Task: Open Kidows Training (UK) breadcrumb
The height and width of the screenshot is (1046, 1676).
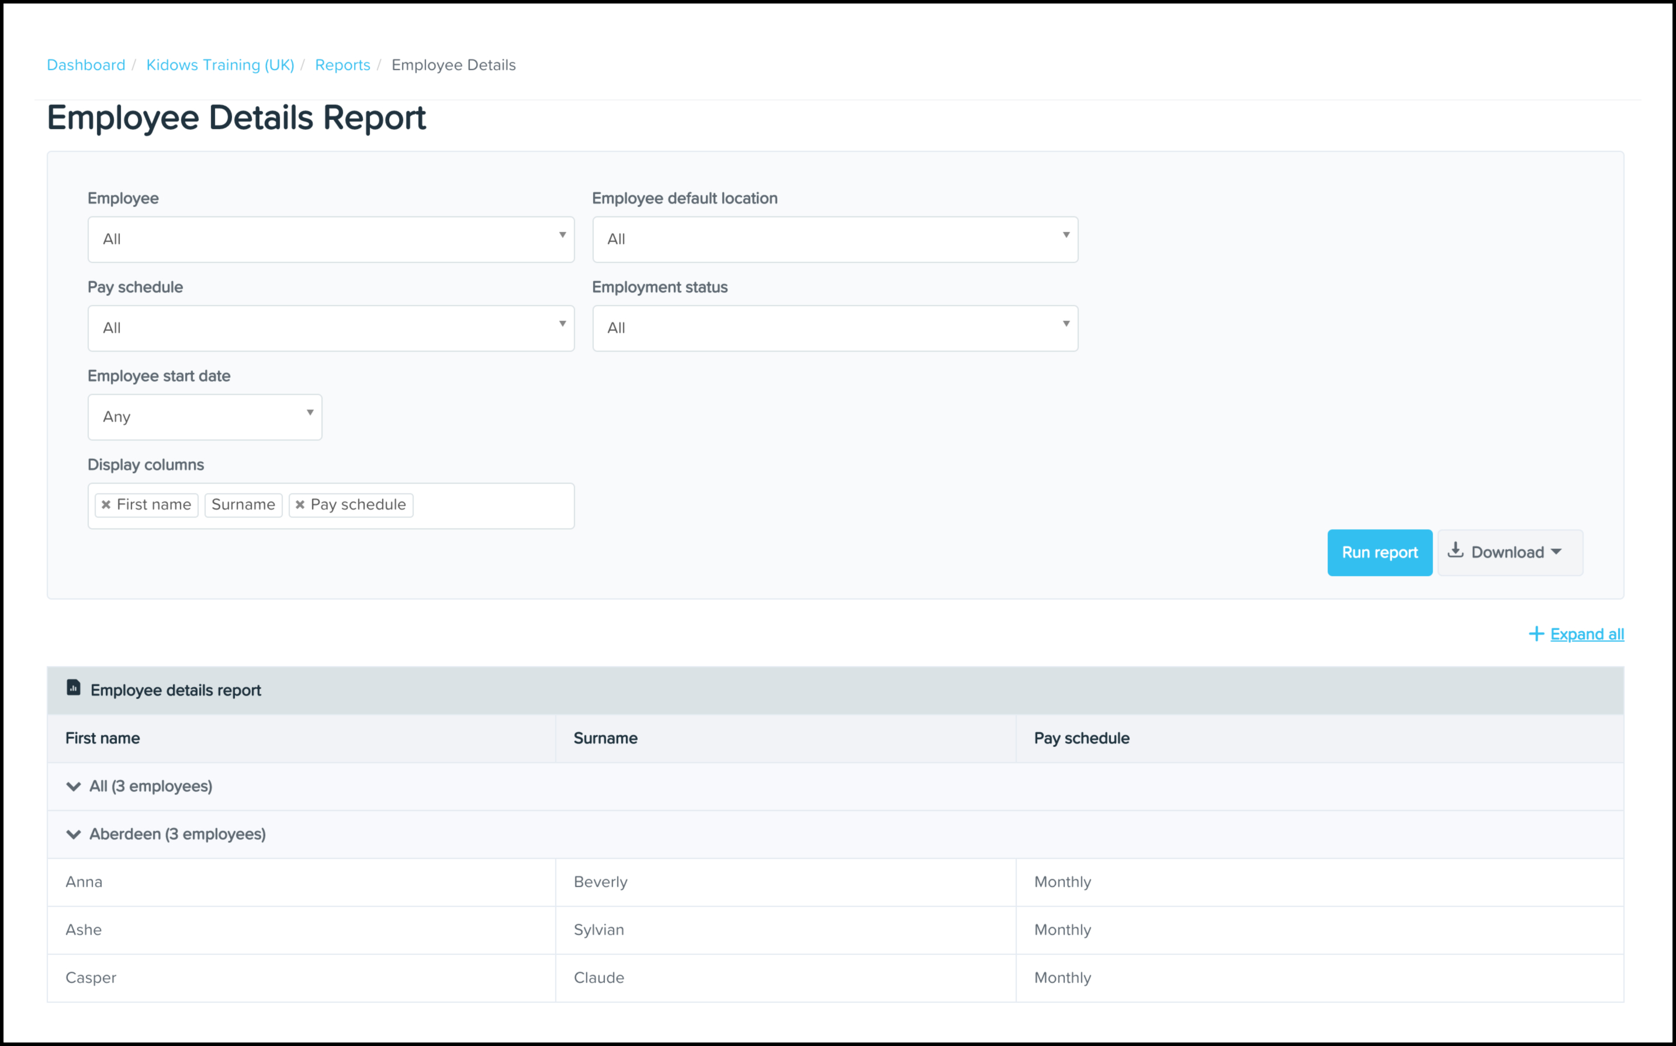Action: [x=220, y=65]
